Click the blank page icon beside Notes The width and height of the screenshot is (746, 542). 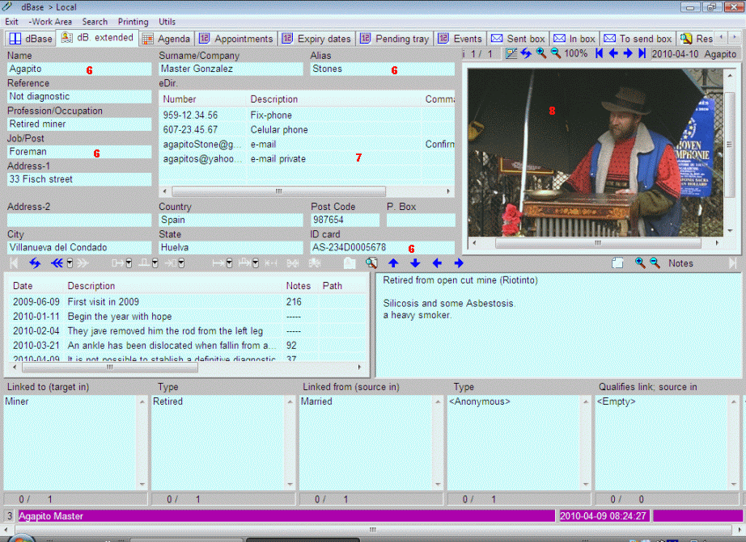coord(617,263)
